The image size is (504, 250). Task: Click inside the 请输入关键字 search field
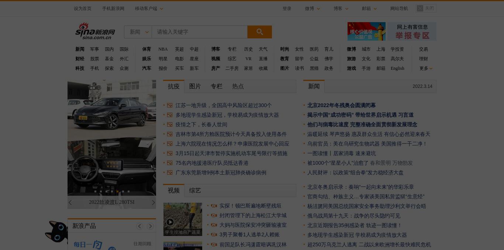[200, 32]
